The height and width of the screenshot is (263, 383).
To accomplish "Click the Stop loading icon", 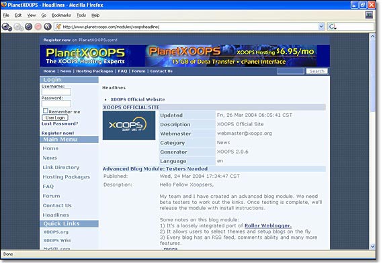I will point(38,26).
